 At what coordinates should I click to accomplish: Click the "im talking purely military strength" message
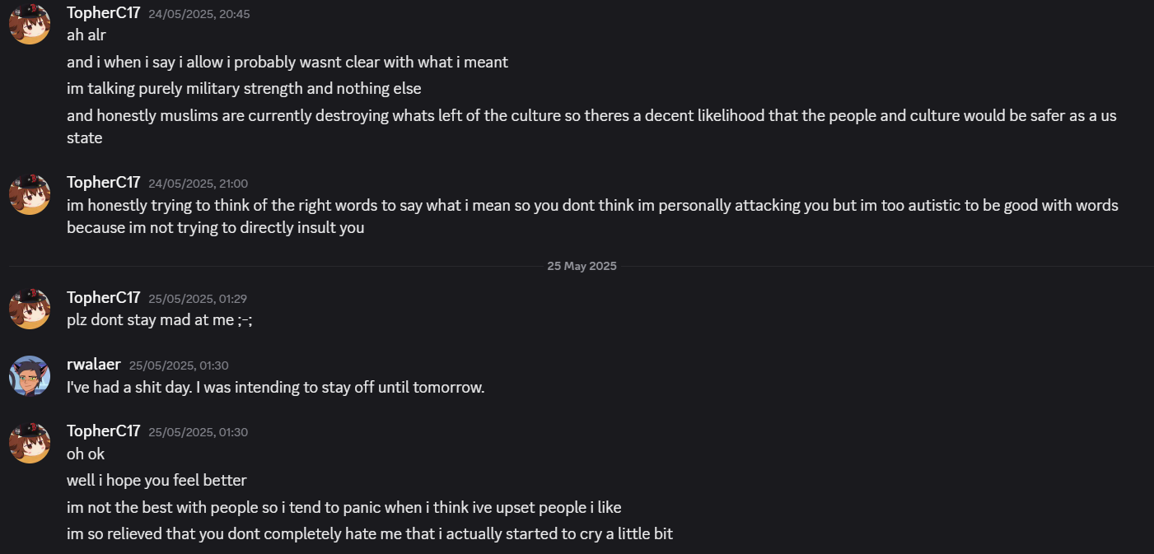(x=244, y=88)
